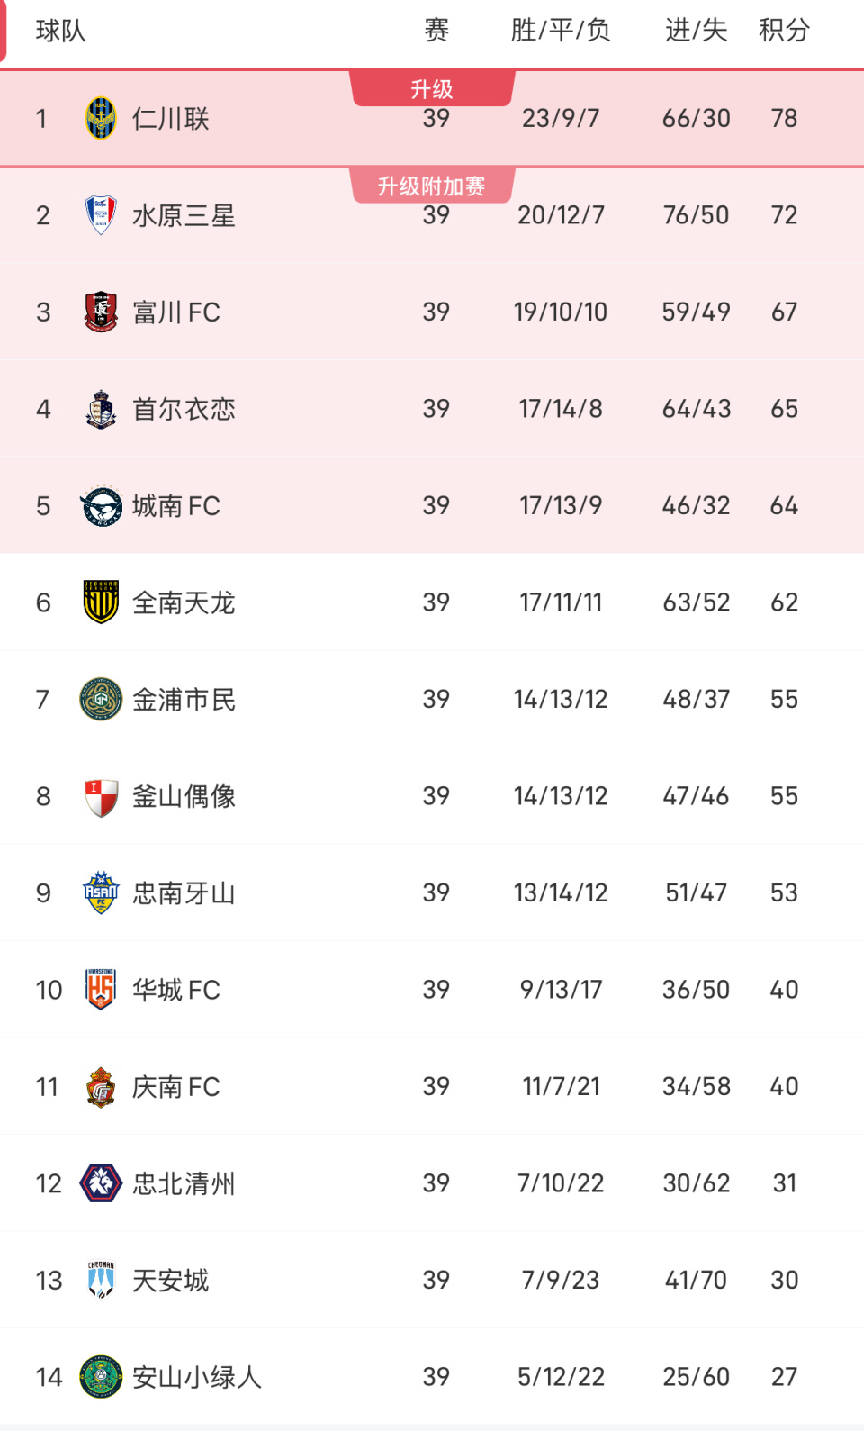Tap the 仁川联 team crest
The image size is (864, 1431).
(101, 118)
